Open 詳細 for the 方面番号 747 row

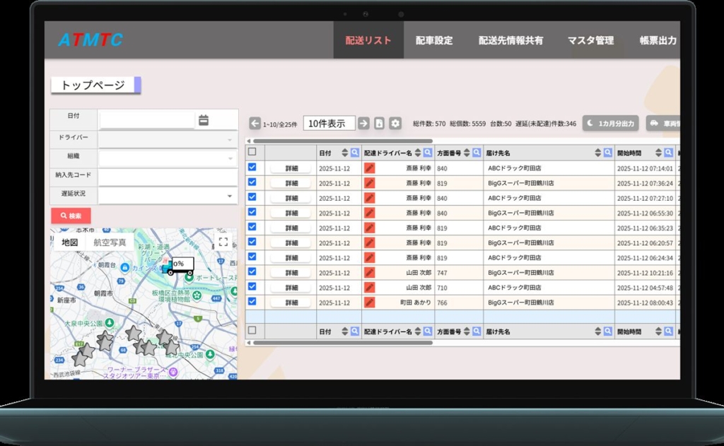[x=291, y=272]
